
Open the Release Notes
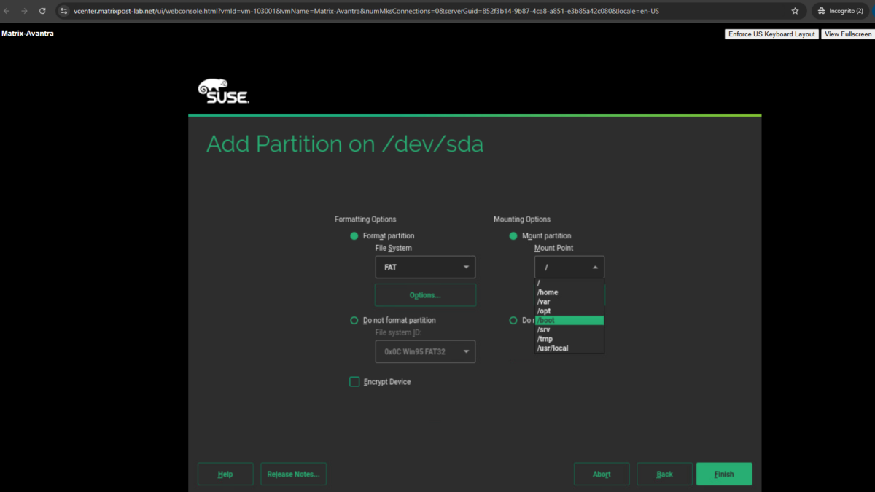click(293, 474)
